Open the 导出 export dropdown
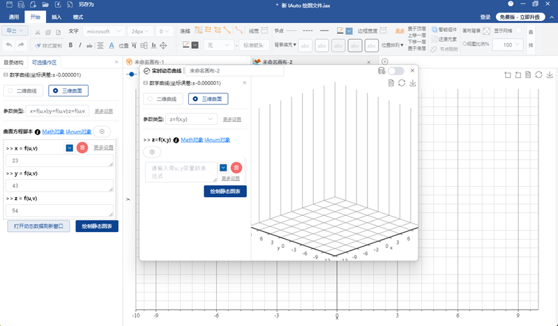Viewport: 558px width, 326px height. (x=15, y=31)
